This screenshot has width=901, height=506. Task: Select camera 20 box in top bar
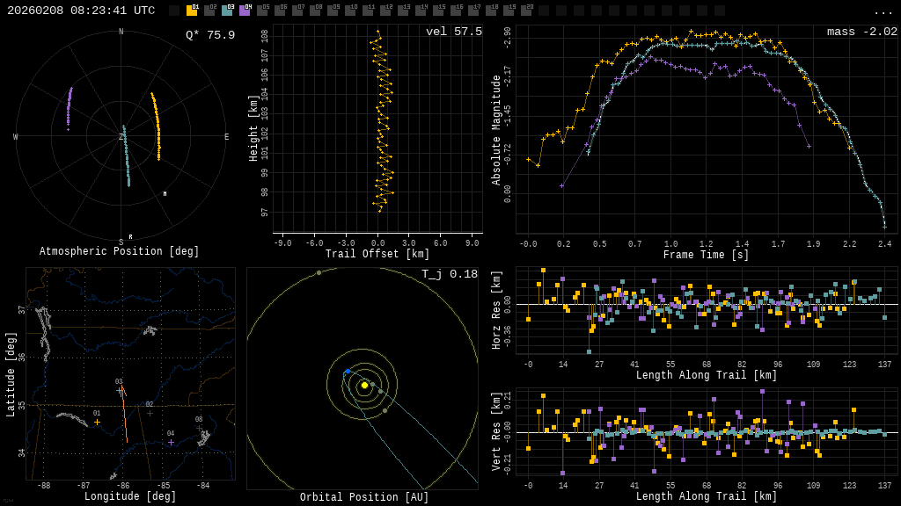[526, 11]
